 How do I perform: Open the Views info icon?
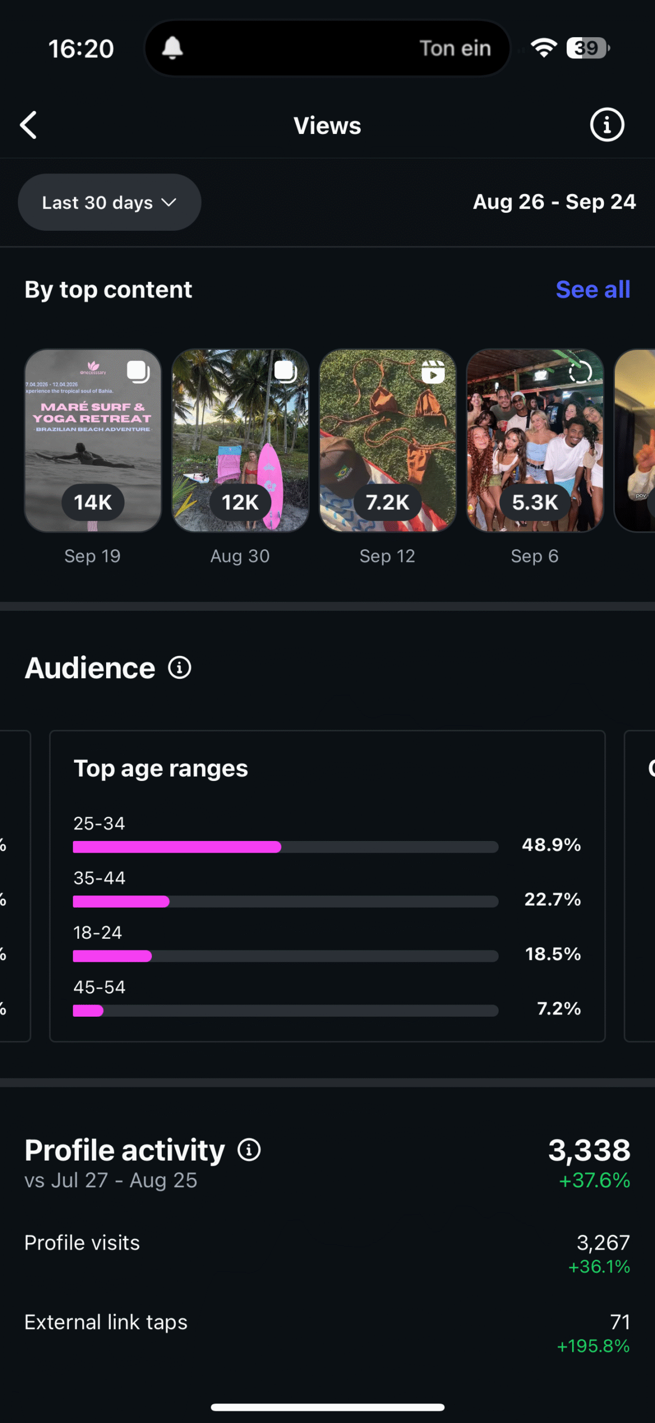coord(607,125)
